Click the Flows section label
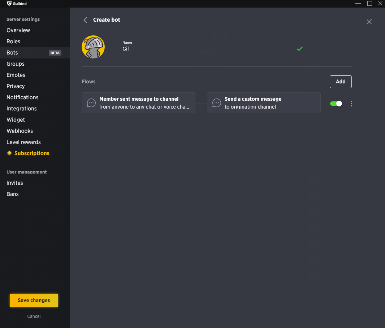The width and height of the screenshot is (385, 328). coord(88,82)
